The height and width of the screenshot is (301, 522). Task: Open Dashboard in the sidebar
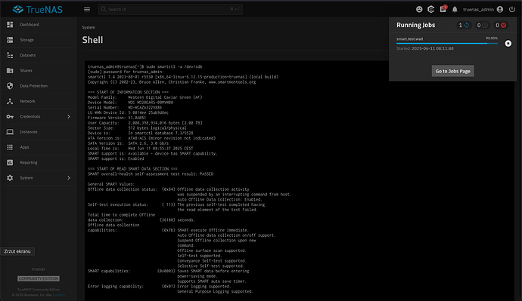[x=39, y=25]
